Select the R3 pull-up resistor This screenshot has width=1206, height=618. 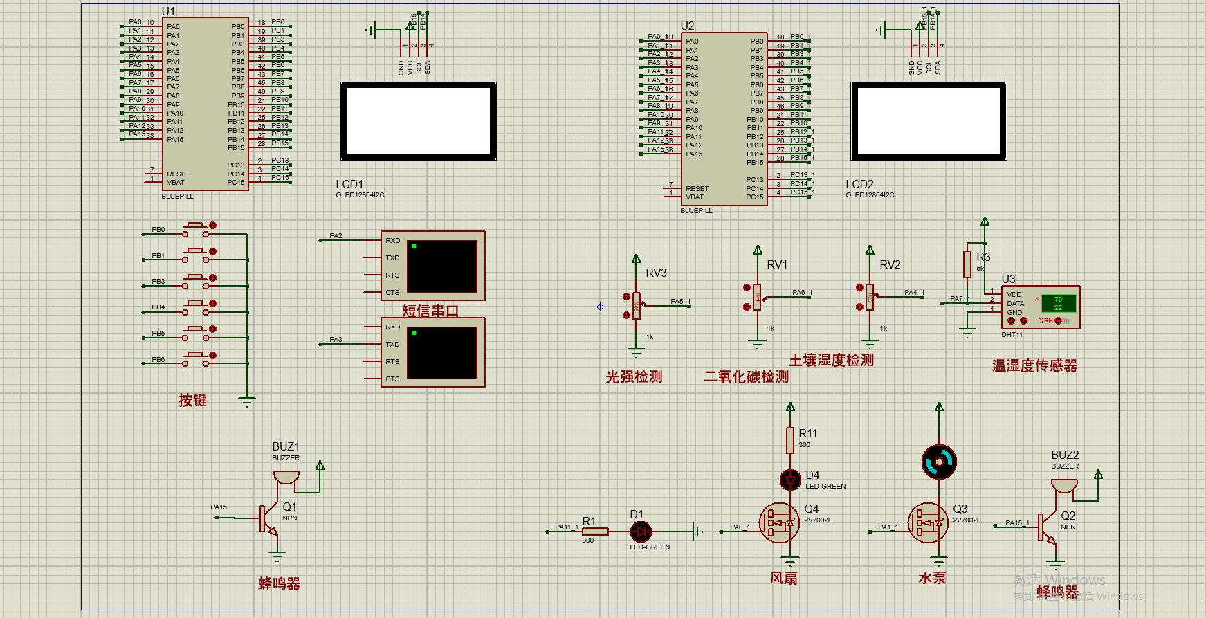967,264
